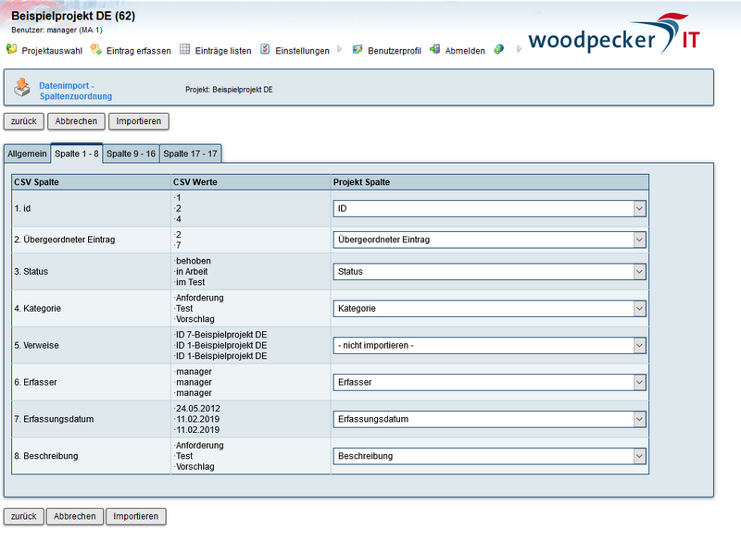Click the Abbrechen button at the top

tap(75, 121)
